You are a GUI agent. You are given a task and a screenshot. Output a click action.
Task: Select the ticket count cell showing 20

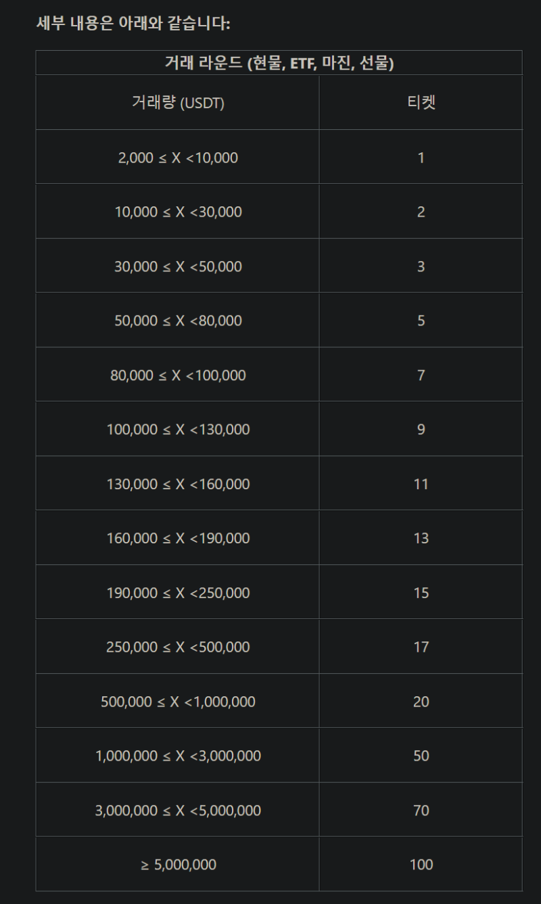(421, 702)
